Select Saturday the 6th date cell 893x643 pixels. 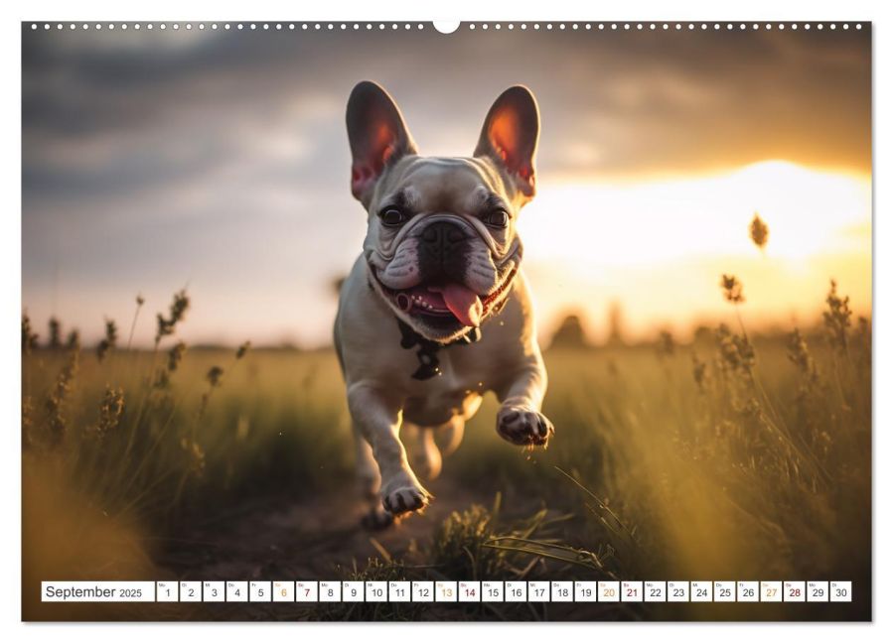[x=283, y=592]
